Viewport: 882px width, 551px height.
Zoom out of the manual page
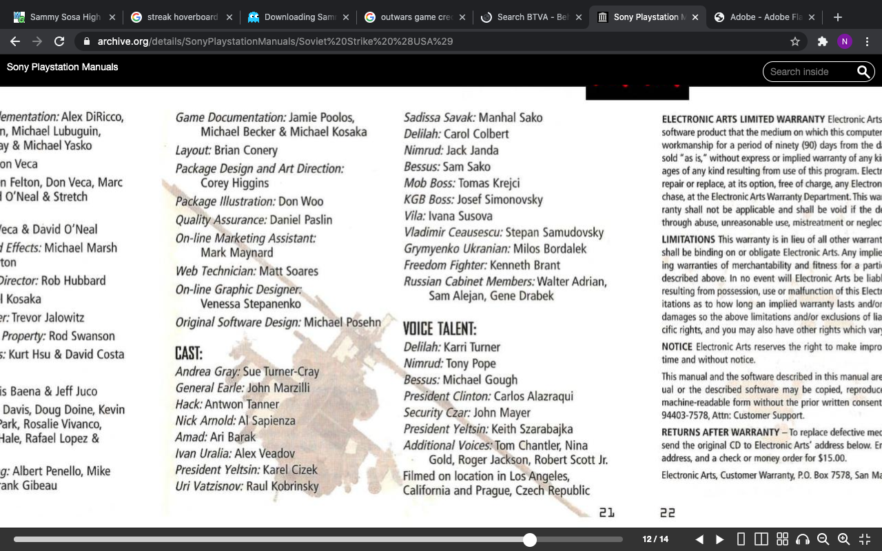pos(823,539)
